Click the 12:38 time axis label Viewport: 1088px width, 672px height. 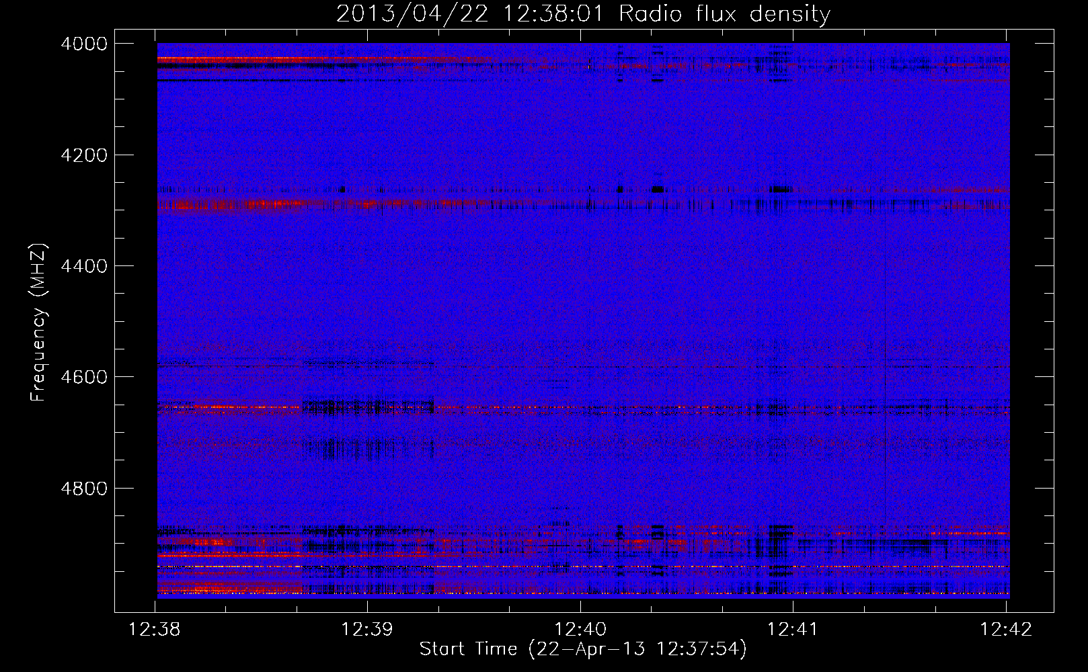point(155,630)
